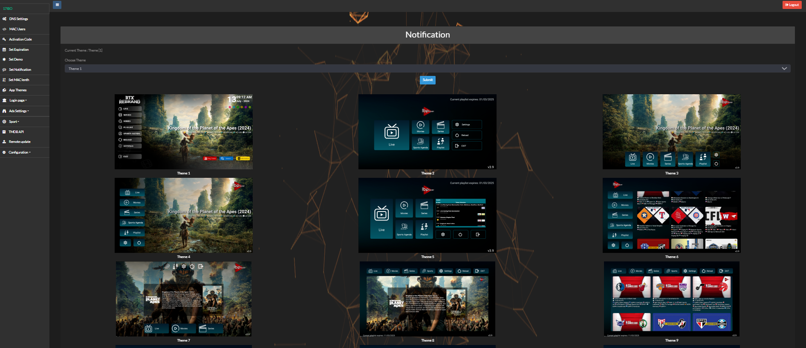The image size is (806, 348).
Task: Expand the Ads Settings submenu
Action: point(19,111)
